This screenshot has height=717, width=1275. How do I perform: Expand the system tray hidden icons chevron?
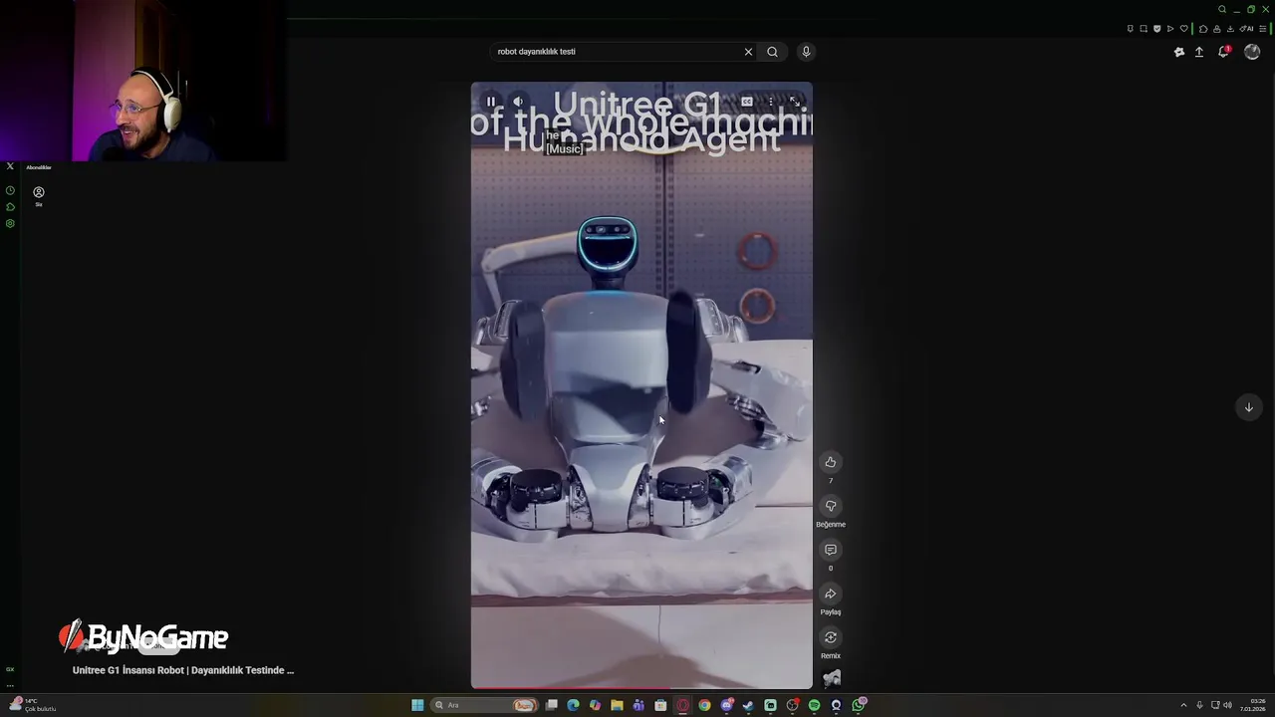pos(1183,705)
